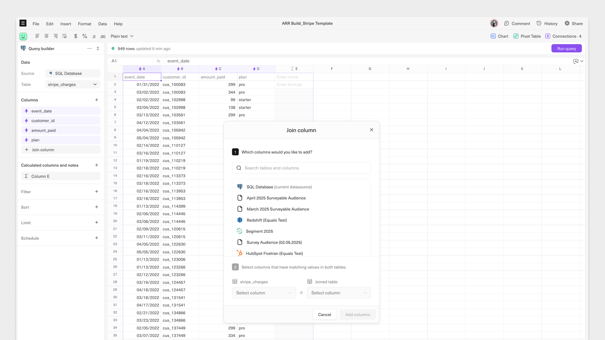Screen dimensions: 605x340
Task: Open the stripe_charges table dropdown
Action: click(73, 85)
